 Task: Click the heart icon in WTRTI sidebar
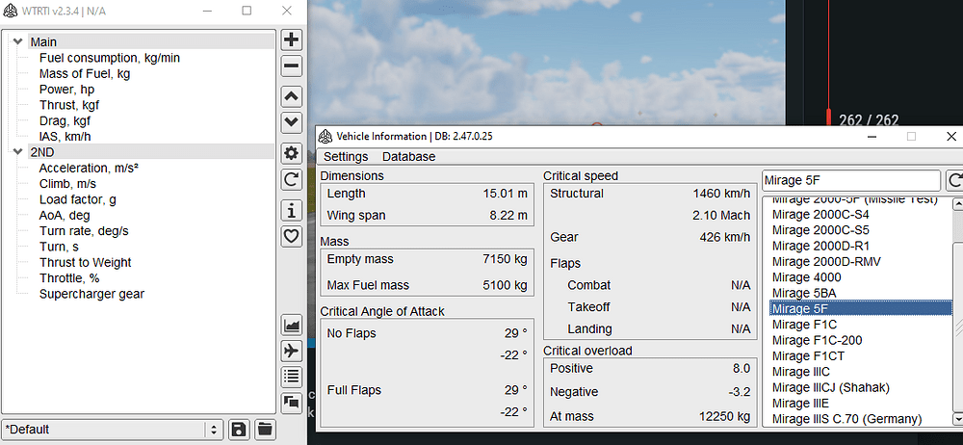[291, 236]
